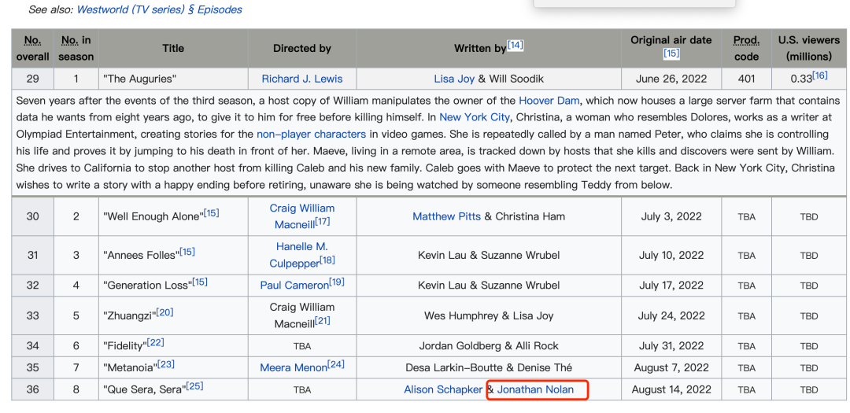This screenshot has height=413, width=850.
Task: Open the Richard J. Lewis director link
Action: pyautogui.click(x=302, y=79)
